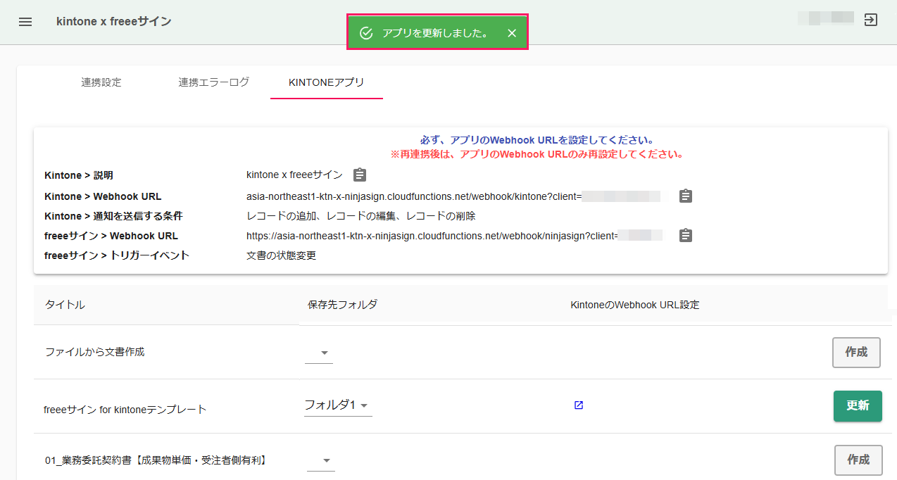Copy the Kintone Webhook URL

pyautogui.click(x=686, y=196)
